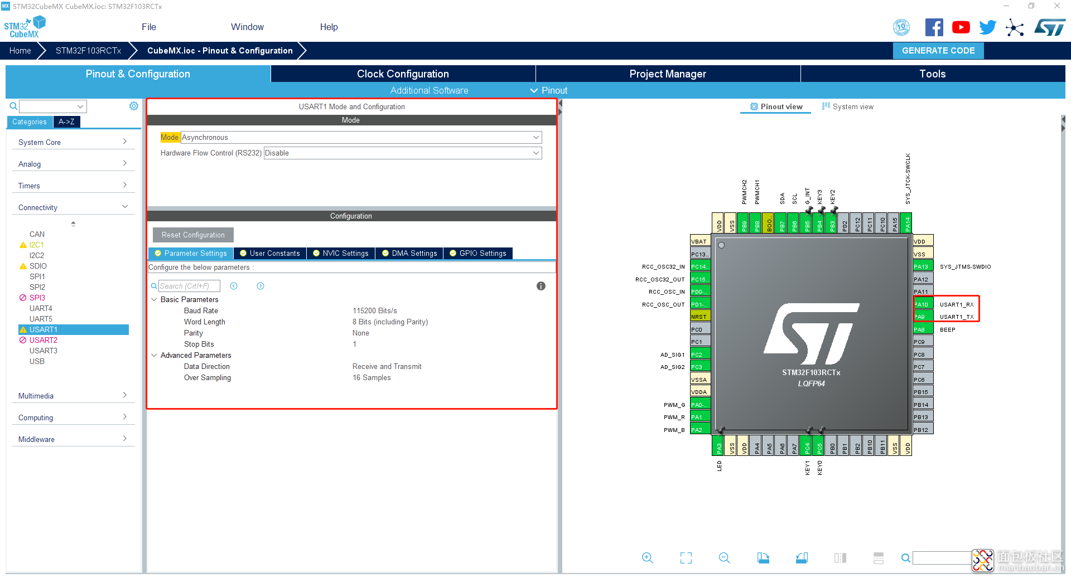Show the parameter info icon
This screenshot has width=1071, height=578.
pyautogui.click(x=541, y=286)
